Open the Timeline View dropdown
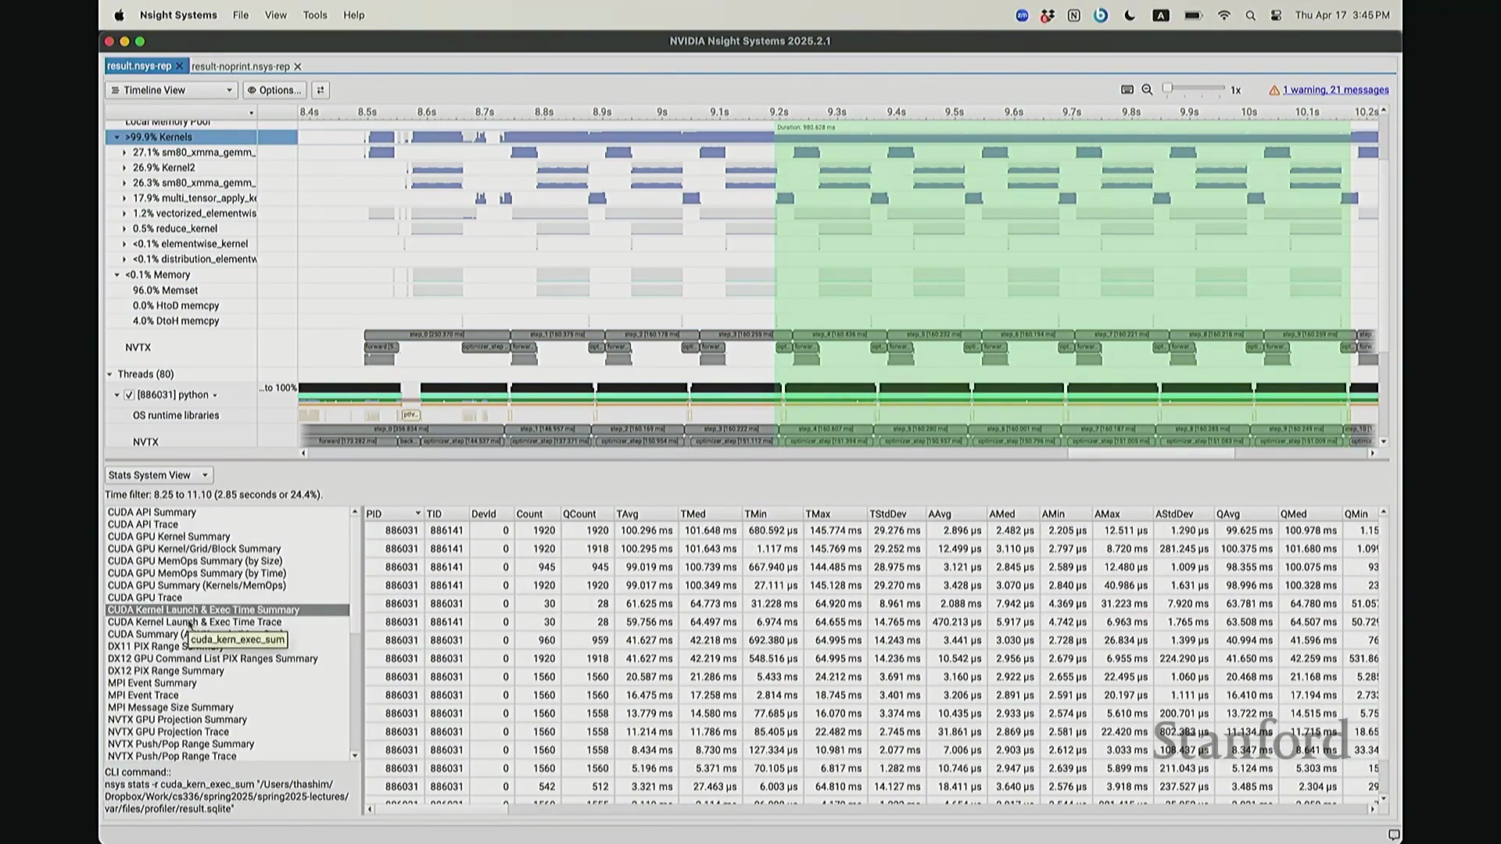Image resolution: width=1501 pixels, height=844 pixels. [171, 90]
